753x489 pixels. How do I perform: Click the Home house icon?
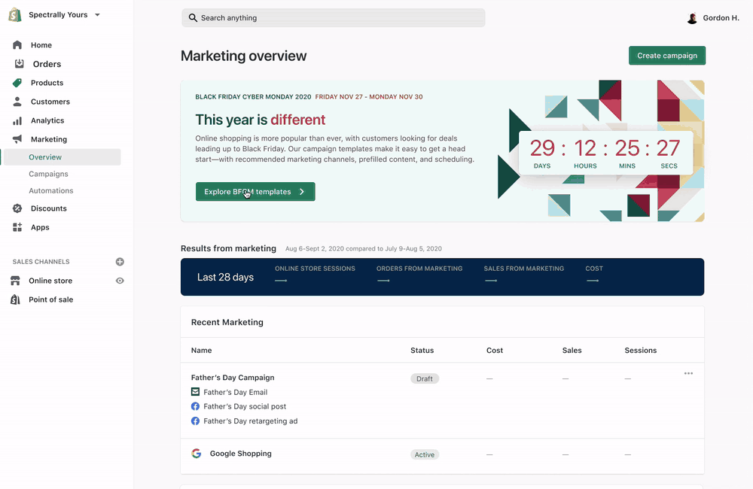(17, 45)
